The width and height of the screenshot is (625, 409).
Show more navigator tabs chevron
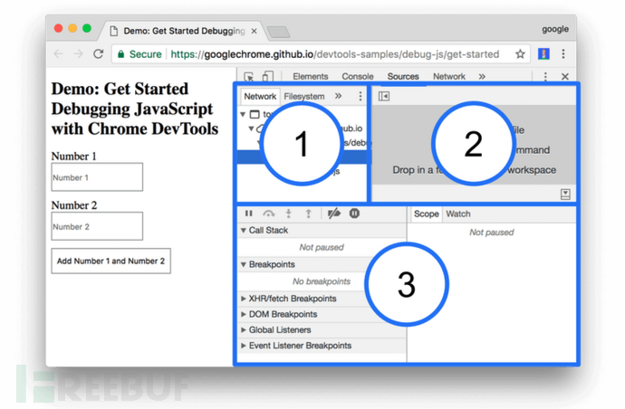point(339,96)
